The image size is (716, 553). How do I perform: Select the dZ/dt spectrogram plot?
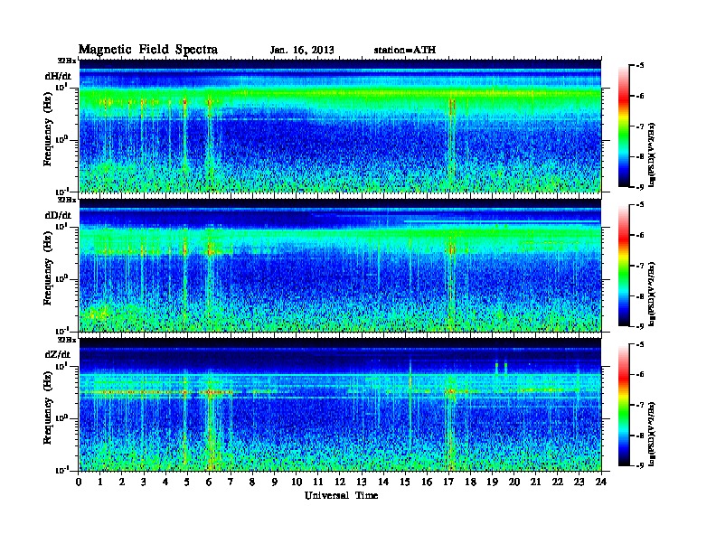pyautogui.click(x=340, y=405)
